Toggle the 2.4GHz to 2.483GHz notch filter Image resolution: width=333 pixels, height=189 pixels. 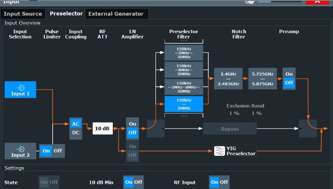click(x=229, y=79)
